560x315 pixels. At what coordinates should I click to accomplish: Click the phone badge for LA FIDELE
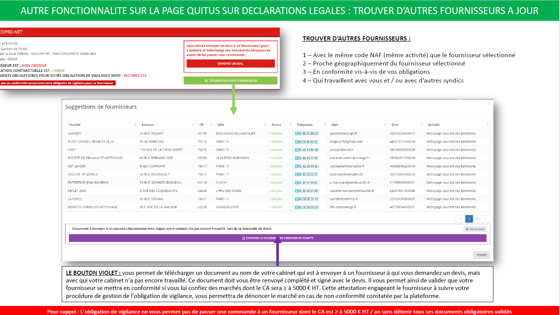pos(307,199)
